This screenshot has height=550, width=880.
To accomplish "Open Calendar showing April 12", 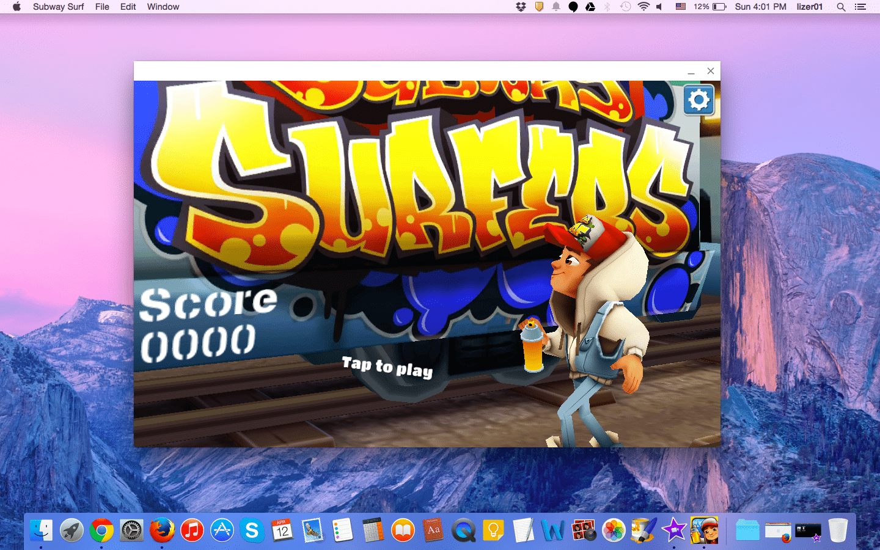I will pyautogui.click(x=282, y=530).
